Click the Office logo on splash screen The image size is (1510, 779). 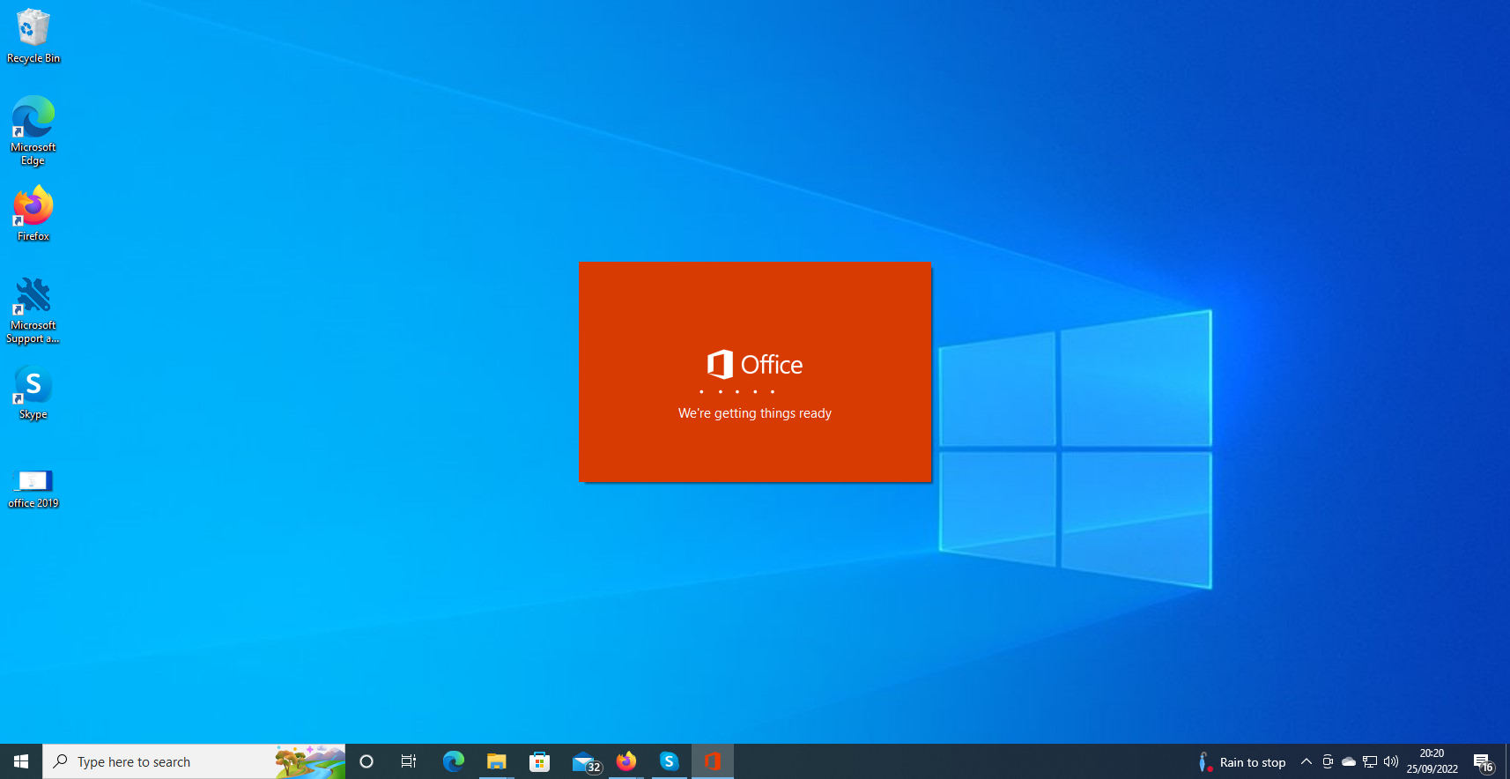point(755,364)
